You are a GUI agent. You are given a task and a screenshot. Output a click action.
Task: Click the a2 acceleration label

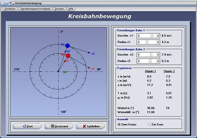click(68, 51)
